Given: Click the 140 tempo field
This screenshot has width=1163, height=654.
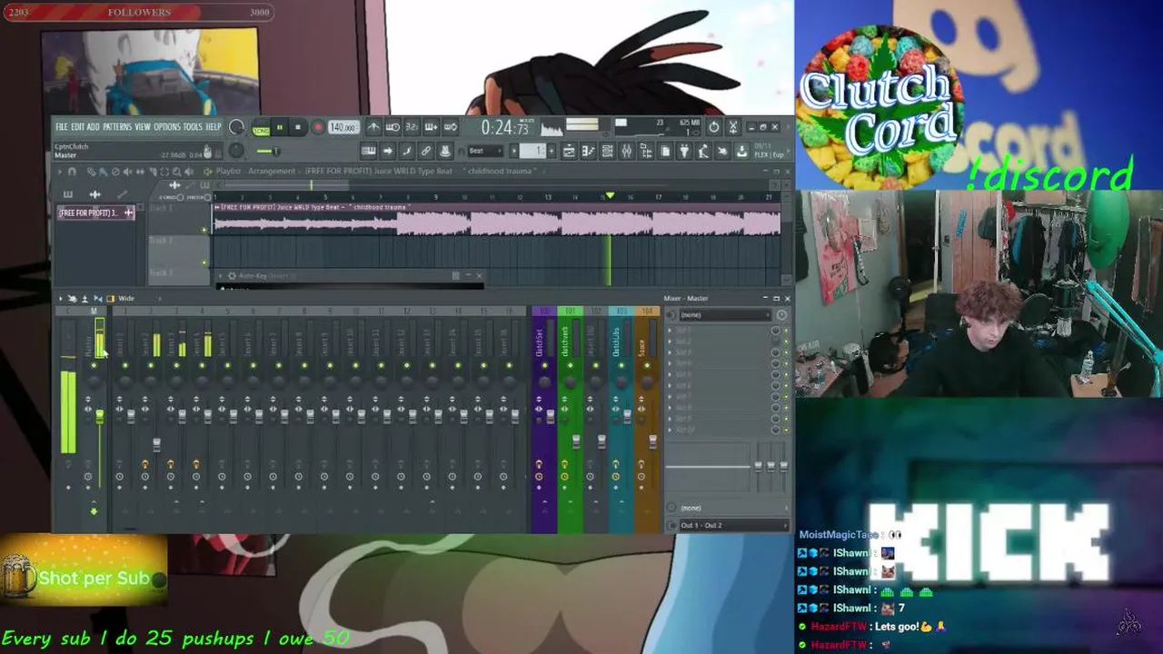Looking at the screenshot, I should tap(343, 127).
